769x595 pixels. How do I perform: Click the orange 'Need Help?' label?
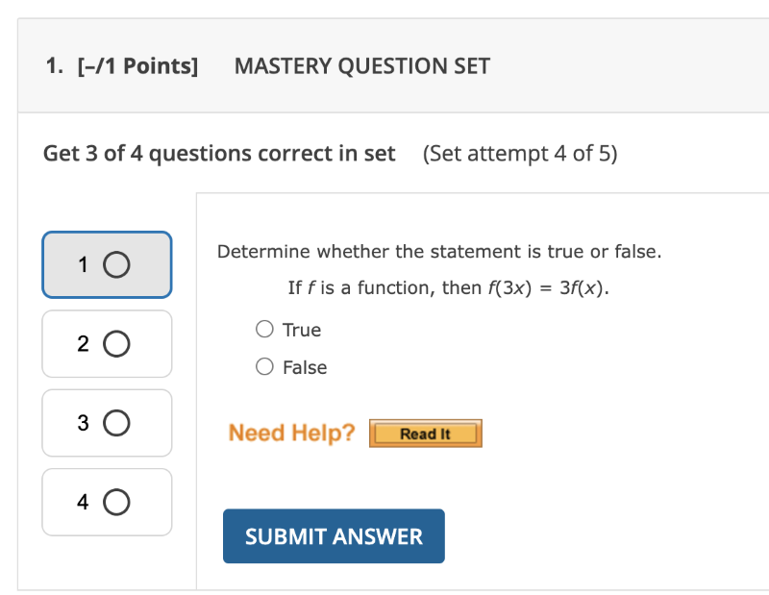[x=291, y=434]
